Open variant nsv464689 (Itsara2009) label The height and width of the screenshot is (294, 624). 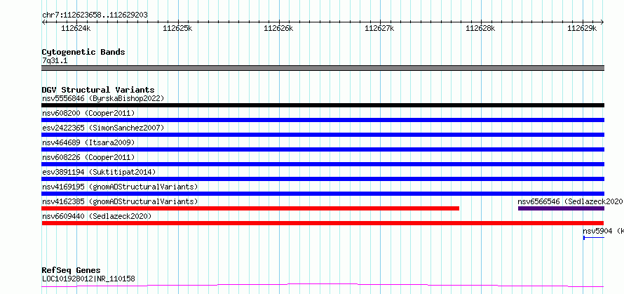pos(88,142)
